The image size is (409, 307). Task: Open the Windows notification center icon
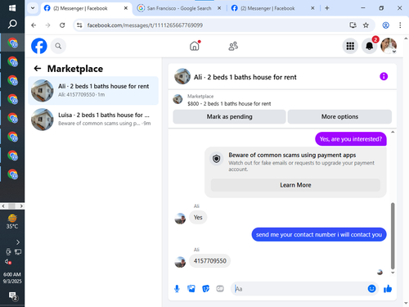point(13,296)
